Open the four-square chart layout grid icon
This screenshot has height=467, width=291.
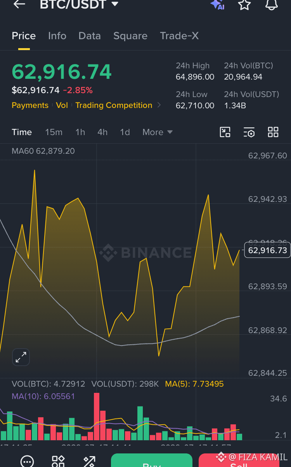pos(273,132)
